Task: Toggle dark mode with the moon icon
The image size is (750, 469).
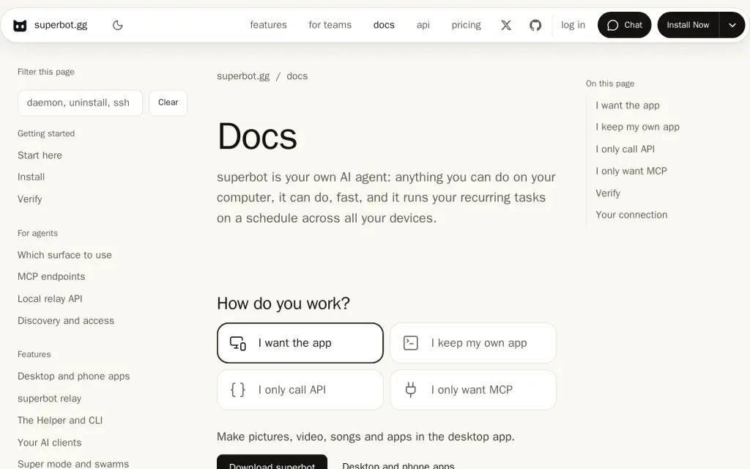Action: click(118, 26)
